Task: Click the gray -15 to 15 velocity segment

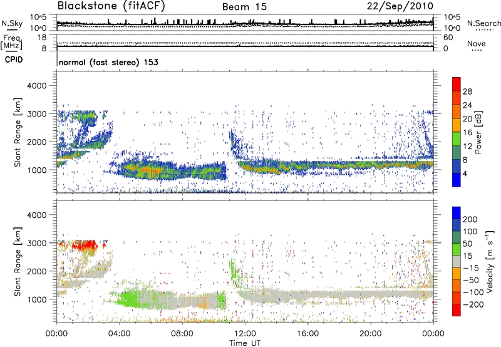Action: coord(457,262)
